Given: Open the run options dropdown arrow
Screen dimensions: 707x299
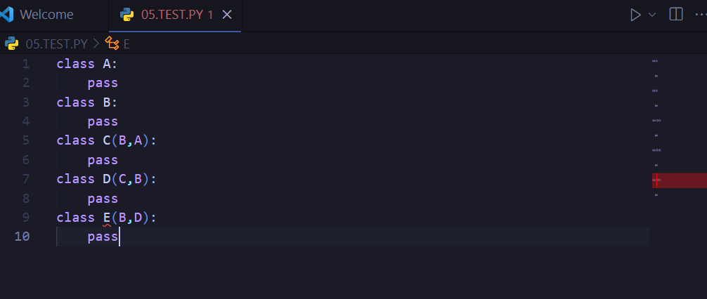Looking at the screenshot, I should point(652,15).
